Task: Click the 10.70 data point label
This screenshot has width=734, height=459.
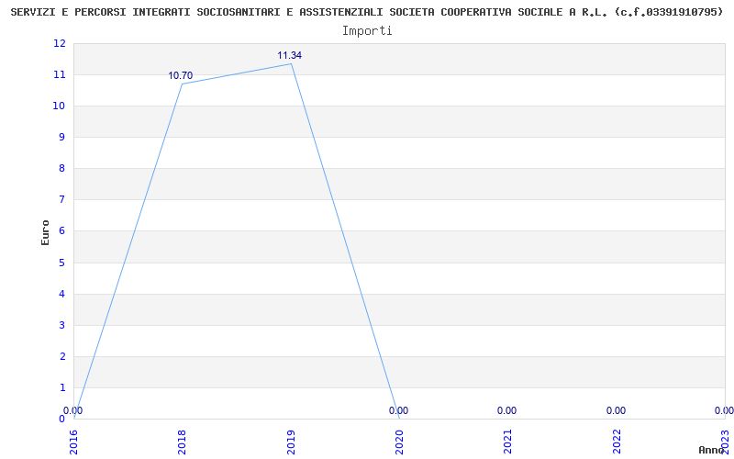Action: click(180, 75)
